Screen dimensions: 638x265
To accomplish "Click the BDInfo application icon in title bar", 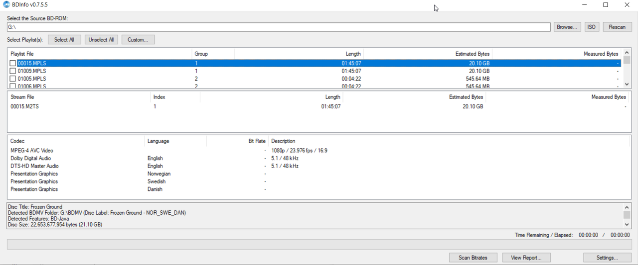I will [6, 5].
